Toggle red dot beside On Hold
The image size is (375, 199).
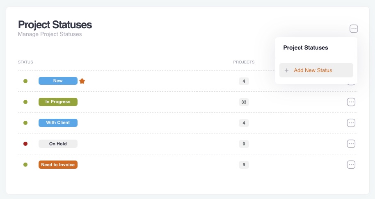coord(25,144)
